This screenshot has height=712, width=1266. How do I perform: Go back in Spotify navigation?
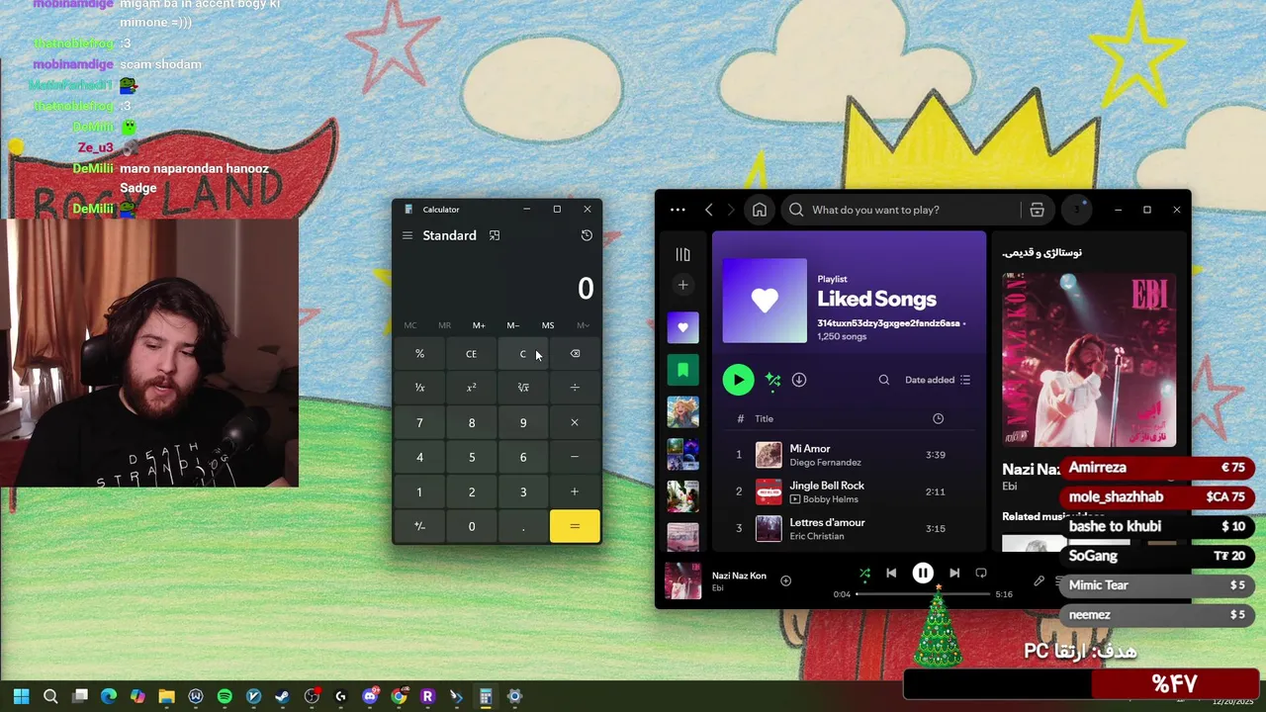[709, 210]
